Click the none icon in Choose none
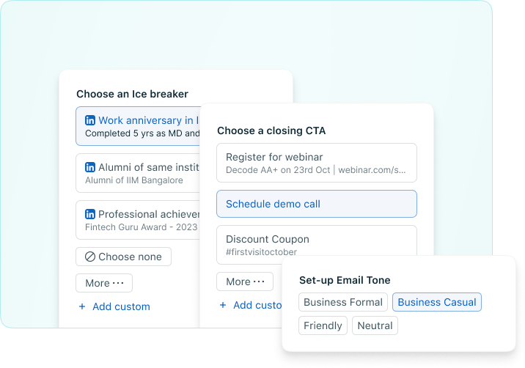The image size is (525, 368). 90,257
